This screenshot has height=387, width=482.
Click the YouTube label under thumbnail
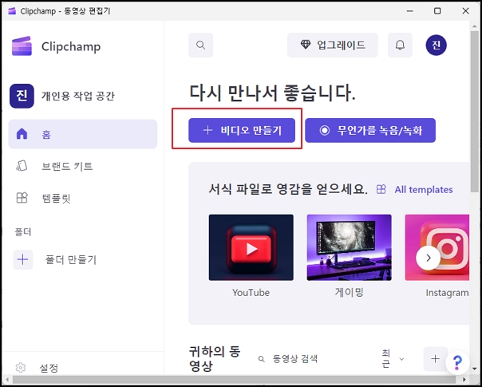[x=251, y=292]
